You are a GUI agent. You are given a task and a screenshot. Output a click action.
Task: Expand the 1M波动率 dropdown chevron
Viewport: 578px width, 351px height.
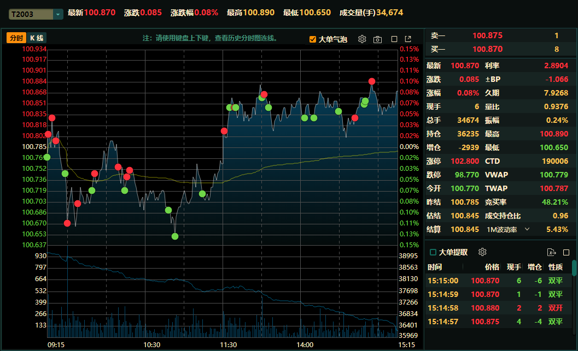point(527,229)
